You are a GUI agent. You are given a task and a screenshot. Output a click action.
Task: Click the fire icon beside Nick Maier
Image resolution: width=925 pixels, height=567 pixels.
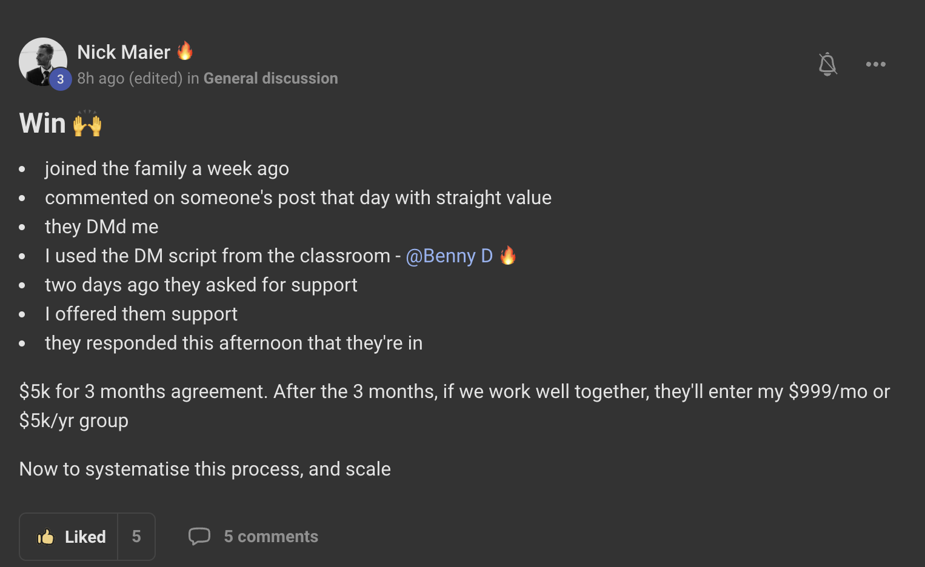(x=185, y=51)
